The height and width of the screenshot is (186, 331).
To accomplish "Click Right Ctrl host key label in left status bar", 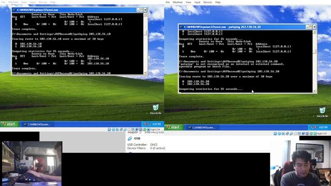I will pyautogui.click(x=155, y=130).
